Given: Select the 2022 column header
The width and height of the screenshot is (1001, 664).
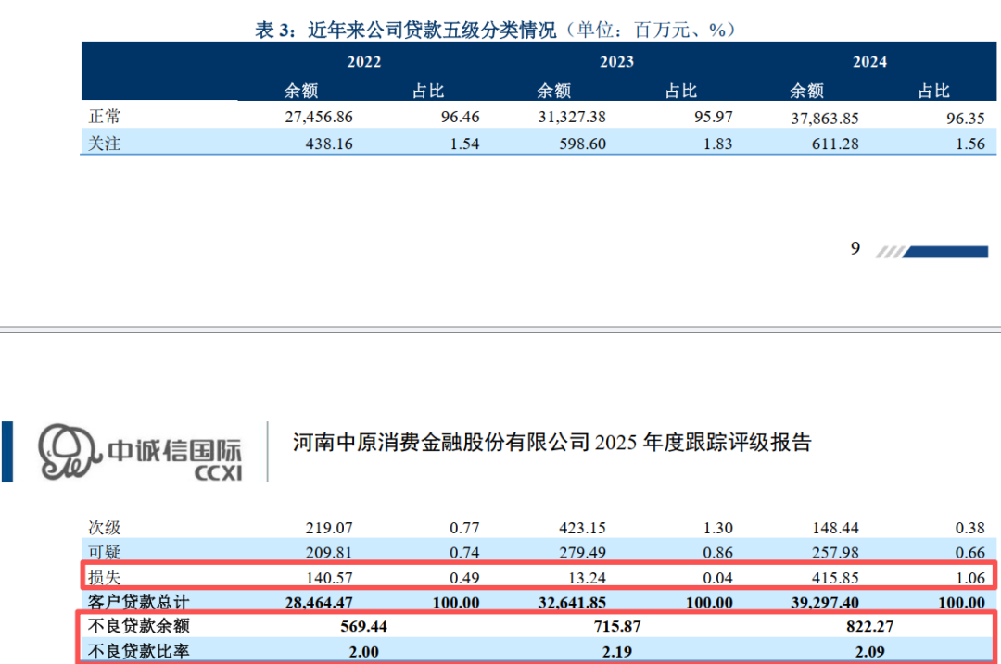Looking at the screenshot, I should pos(363,62).
